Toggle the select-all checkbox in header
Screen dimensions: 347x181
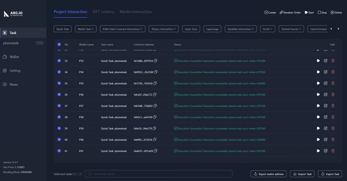tap(59, 45)
